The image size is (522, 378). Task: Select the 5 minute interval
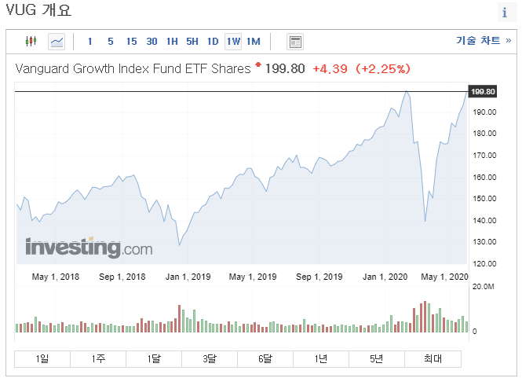pos(110,41)
